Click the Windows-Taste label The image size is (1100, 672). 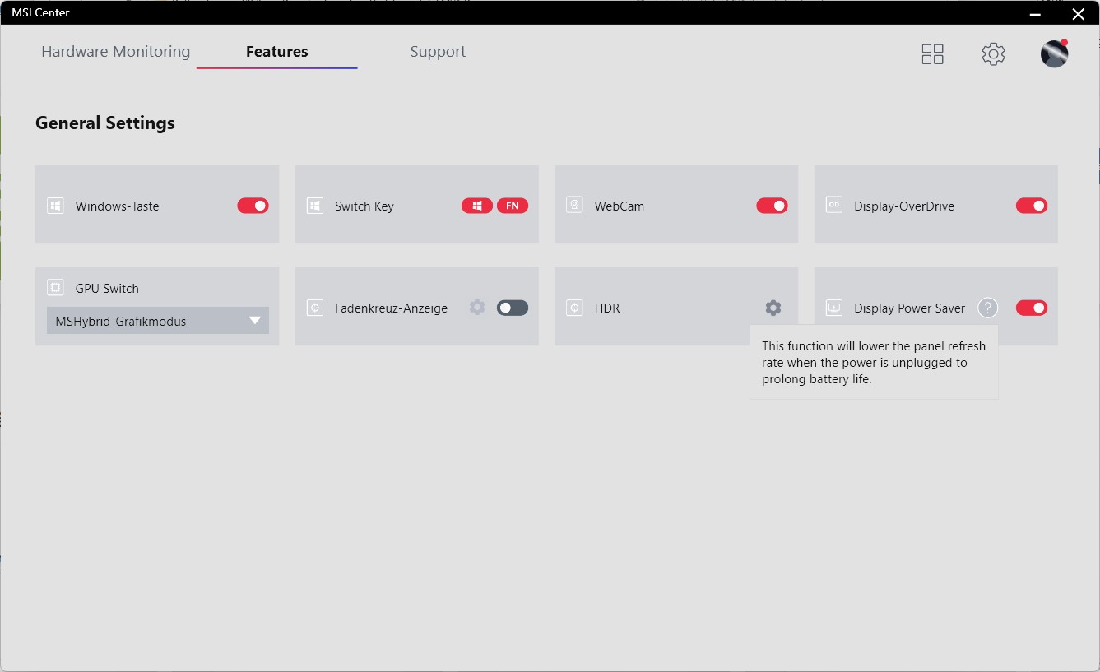[117, 206]
